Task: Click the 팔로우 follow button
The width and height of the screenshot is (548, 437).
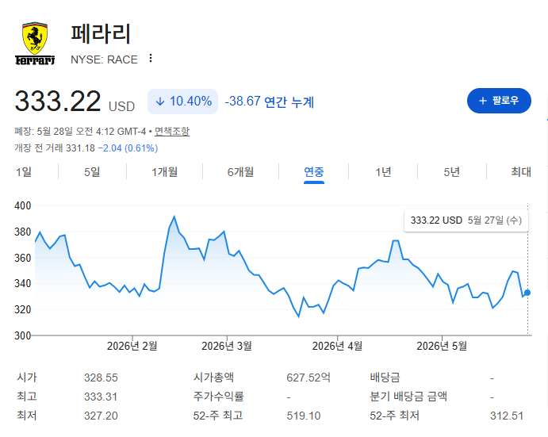Action: (499, 101)
